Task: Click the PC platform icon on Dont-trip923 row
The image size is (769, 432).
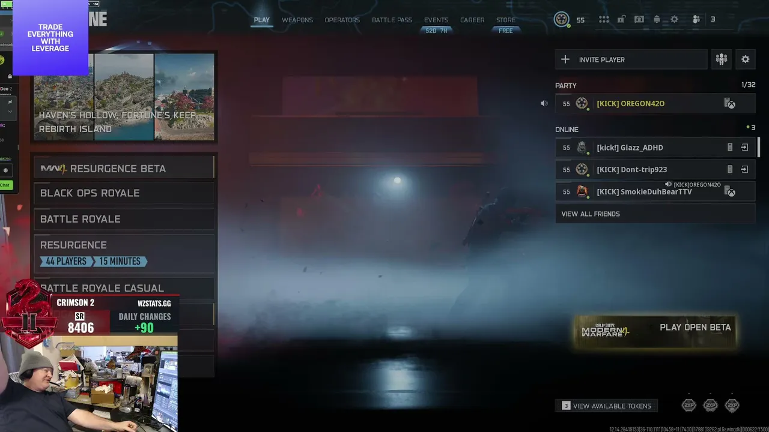Action: click(730, 170)
